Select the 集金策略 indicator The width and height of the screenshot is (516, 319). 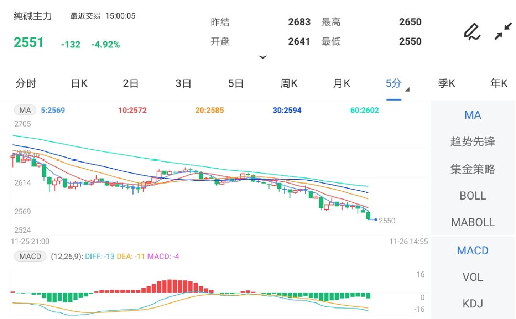(473, 169)
